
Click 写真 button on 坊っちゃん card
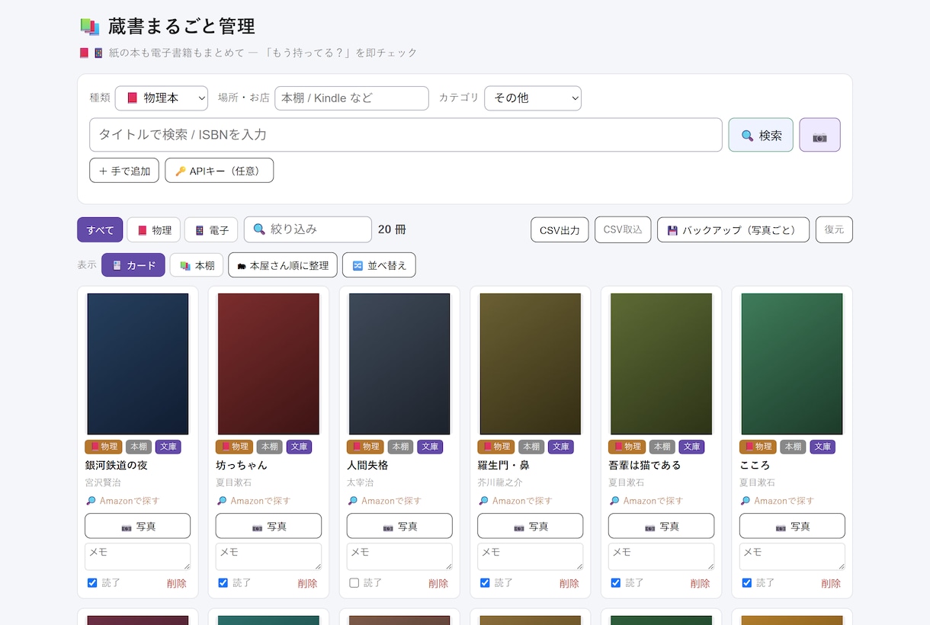click(x=268, y=526)
